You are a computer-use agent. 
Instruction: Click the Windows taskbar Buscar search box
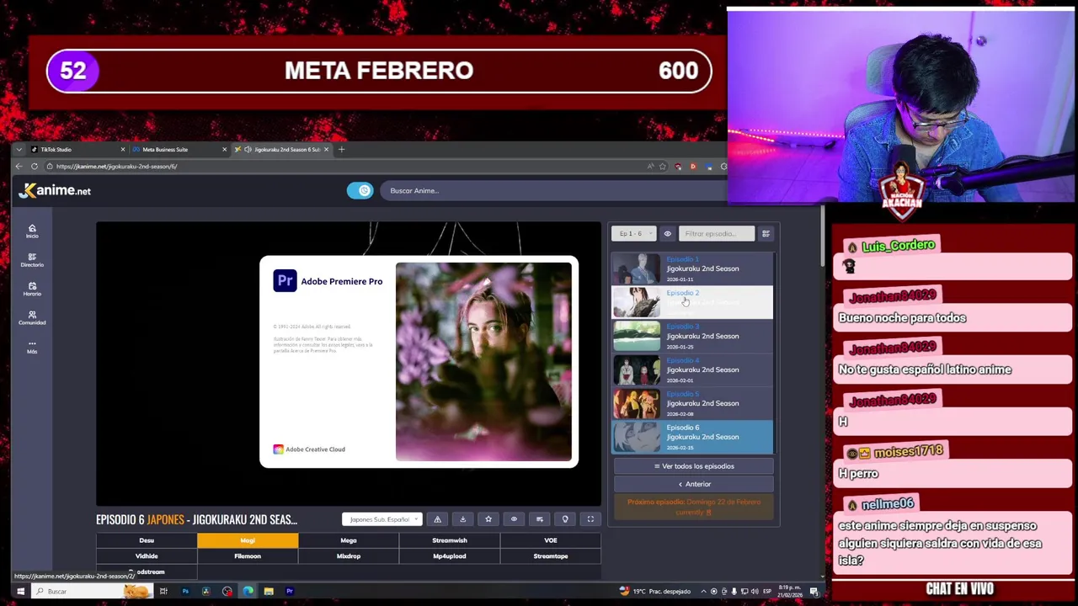[93, 591]
